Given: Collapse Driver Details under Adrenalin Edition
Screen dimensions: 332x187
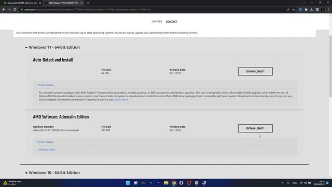Looking at the screenshot, I should (x=45, y=142).
